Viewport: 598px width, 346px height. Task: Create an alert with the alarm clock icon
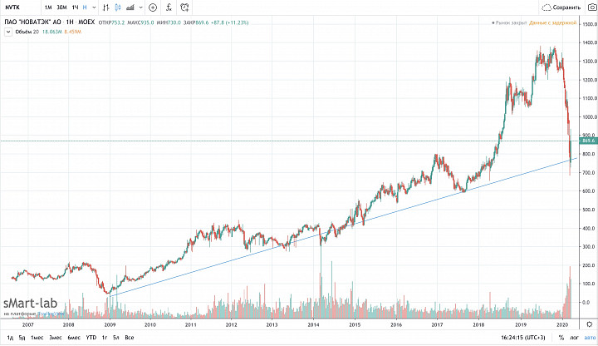(x=184, y=7)
